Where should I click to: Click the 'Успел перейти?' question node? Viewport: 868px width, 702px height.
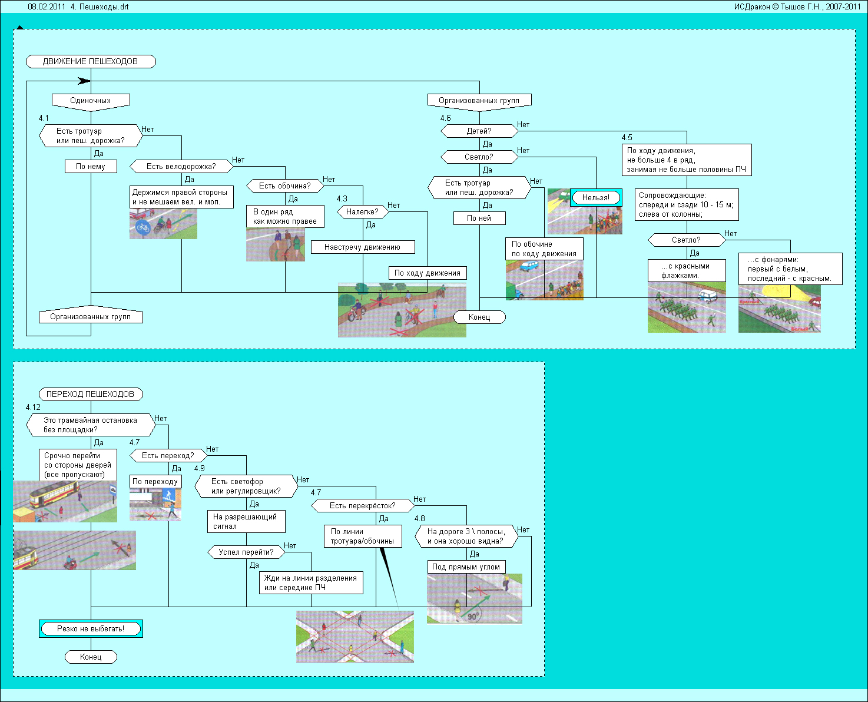tap(246, 552)
